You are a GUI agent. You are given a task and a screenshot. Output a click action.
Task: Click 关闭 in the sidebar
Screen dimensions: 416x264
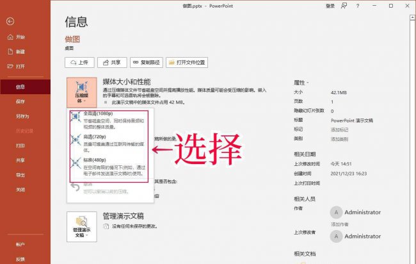point(20,190)
